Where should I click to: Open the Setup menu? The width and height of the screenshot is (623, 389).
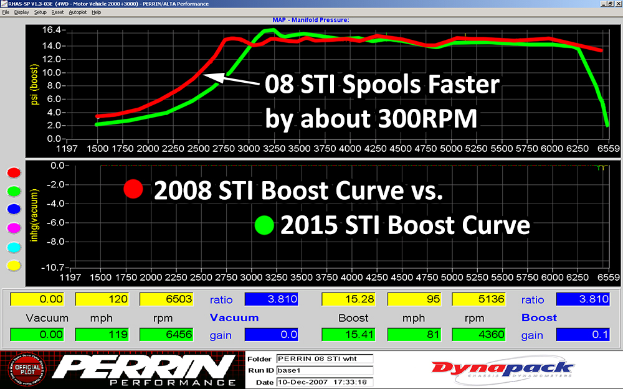tap(40, 12)
